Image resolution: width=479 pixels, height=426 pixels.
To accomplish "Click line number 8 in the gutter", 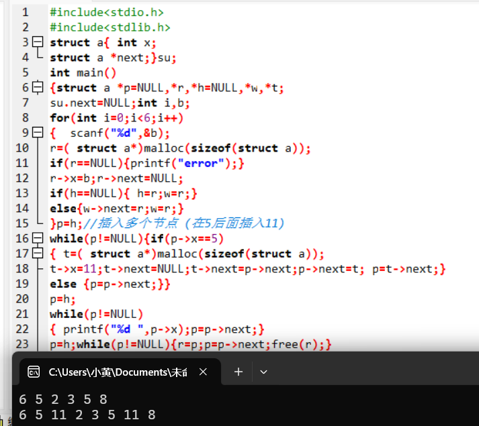I will (25, 117).
